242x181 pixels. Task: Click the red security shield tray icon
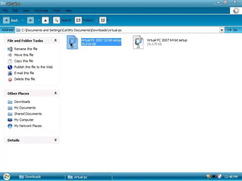220,176
